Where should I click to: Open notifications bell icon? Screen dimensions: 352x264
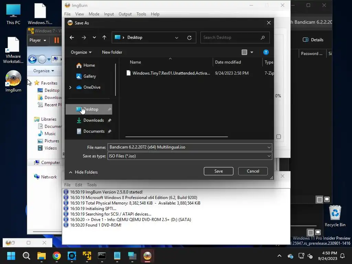tap(343, 256)
